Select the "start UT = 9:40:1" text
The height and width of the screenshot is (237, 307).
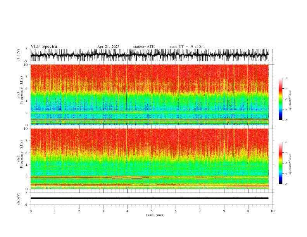187,46
